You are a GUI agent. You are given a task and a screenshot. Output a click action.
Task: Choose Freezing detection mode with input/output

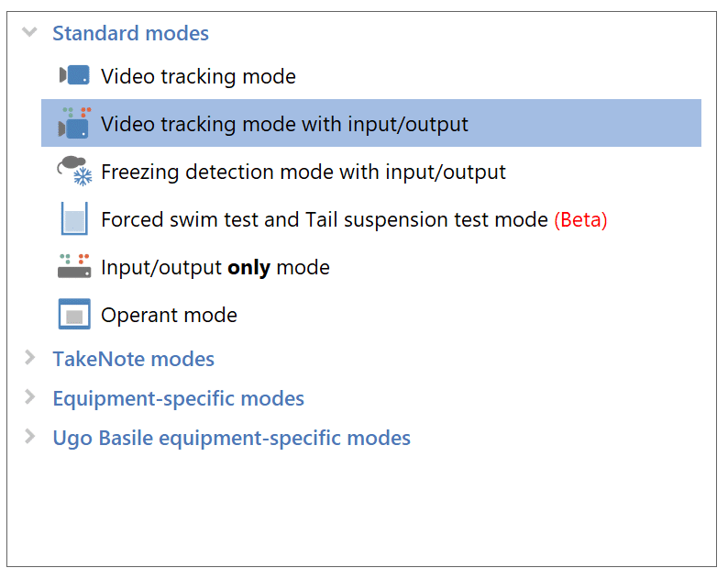click(x=303, y=172)
